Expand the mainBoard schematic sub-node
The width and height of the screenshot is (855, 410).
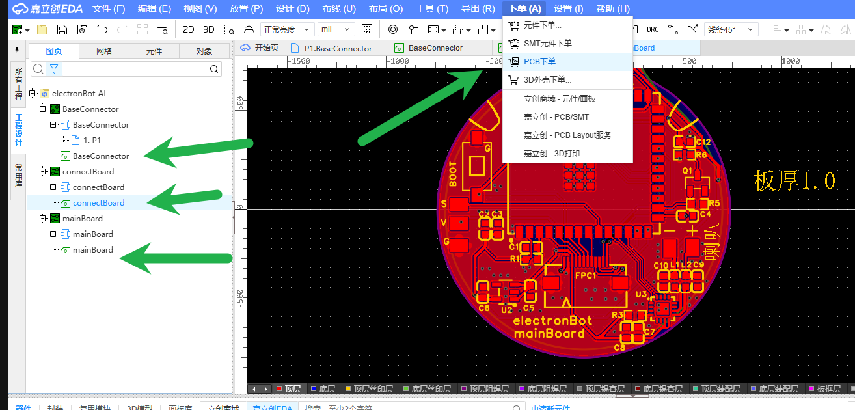tap(53, 234)
